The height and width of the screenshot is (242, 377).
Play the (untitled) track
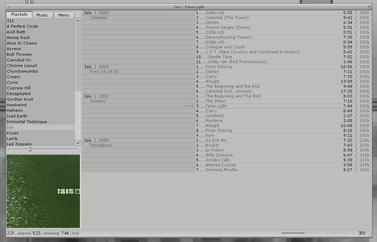point(283,116)
